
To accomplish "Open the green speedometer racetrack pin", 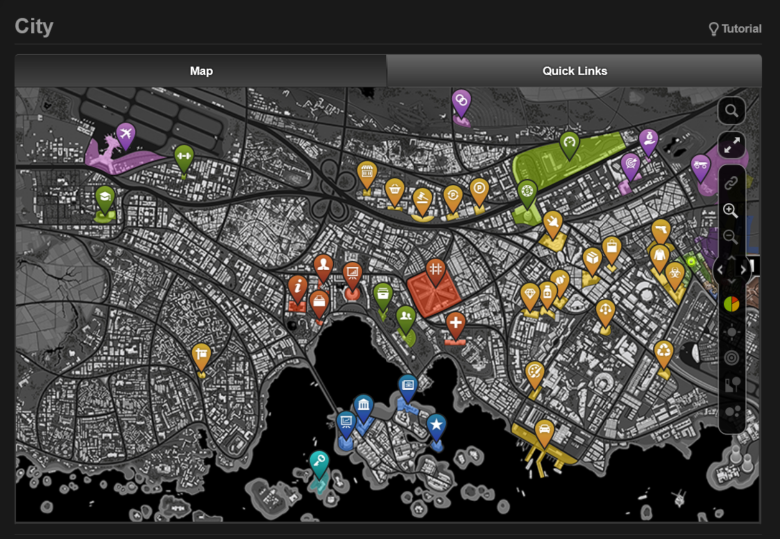I will click(x=570, y=144).
